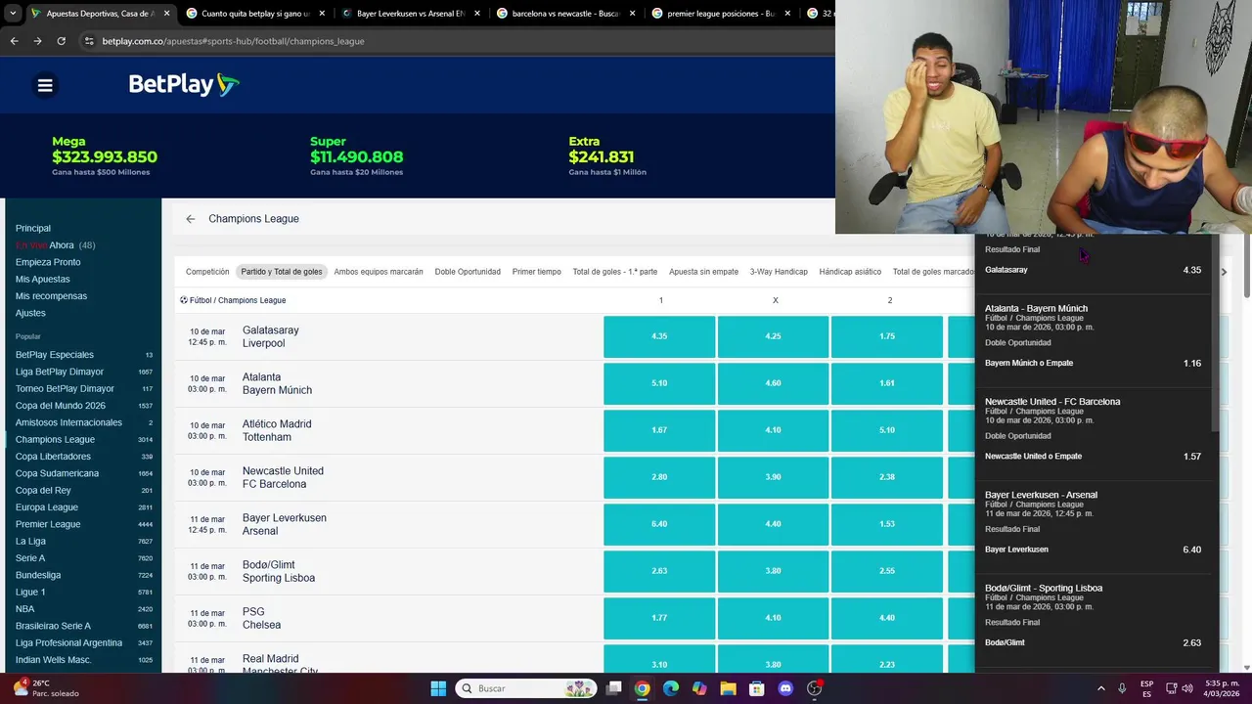Close the Cuanto quita betplay tab

[x=321, y=14]
